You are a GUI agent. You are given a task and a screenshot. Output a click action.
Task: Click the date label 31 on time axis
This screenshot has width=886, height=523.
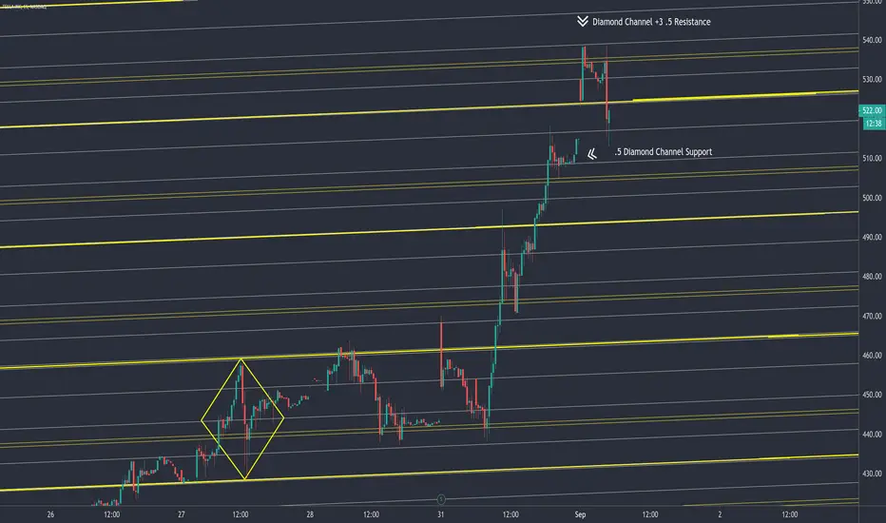pos(441,514)
